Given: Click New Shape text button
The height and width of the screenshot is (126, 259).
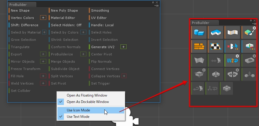Looking at the screenshot, I should [x=20, y=10].
